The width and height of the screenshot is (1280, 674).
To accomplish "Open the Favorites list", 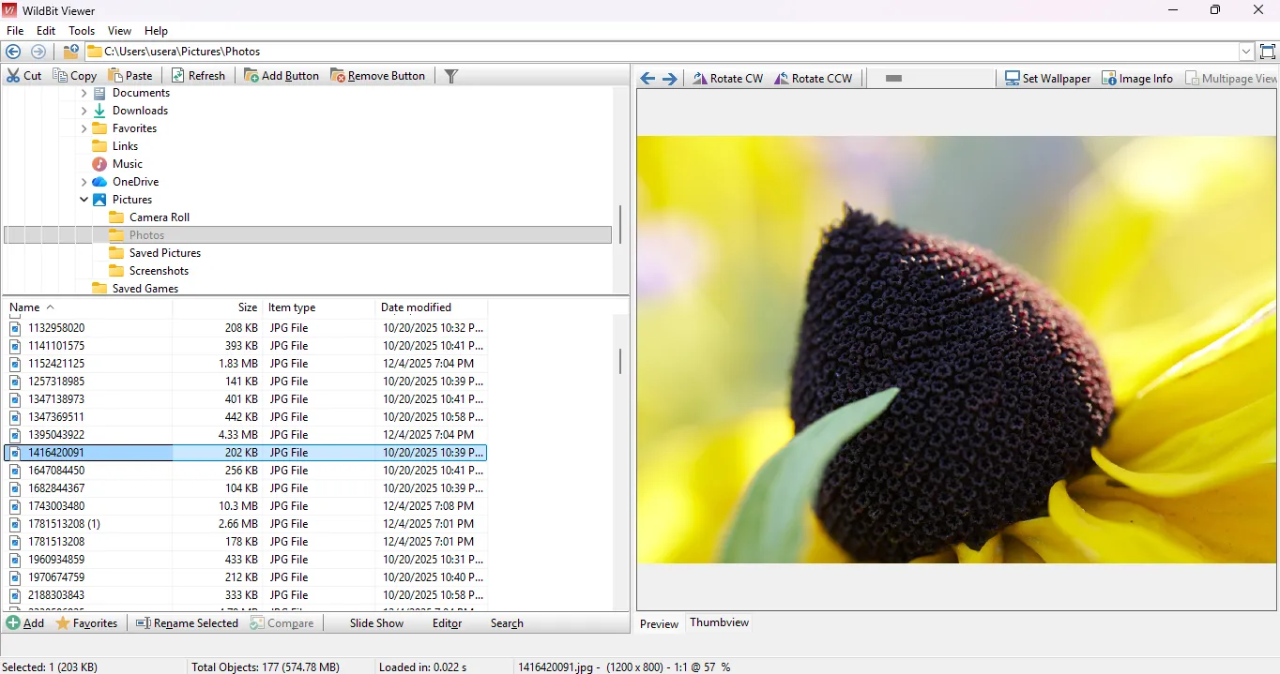I will point(87,622).
